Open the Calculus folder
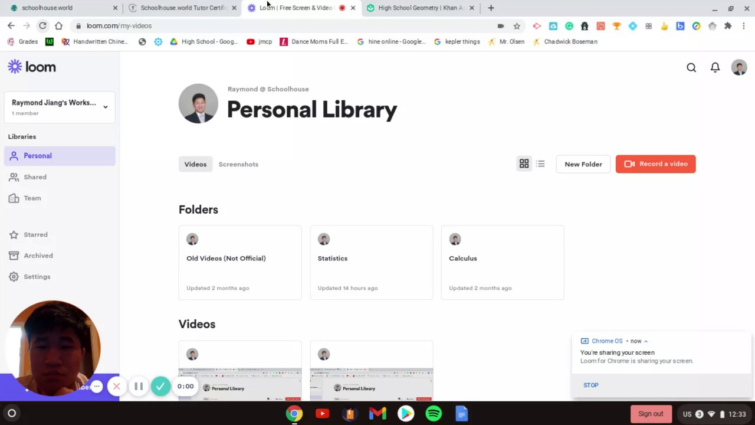This screenshot has width=755, height=425. (503, 263)
